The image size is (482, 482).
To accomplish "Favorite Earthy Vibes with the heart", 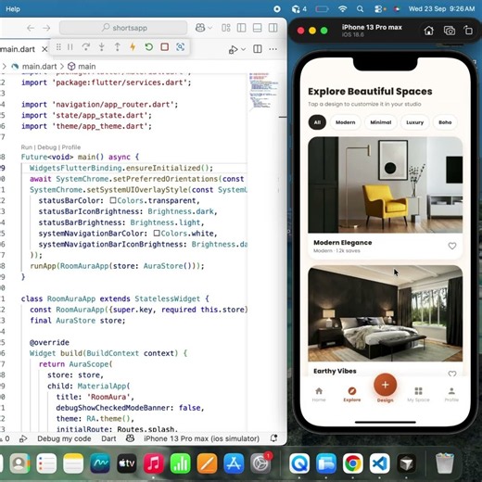I will click(x=452, y=374).
